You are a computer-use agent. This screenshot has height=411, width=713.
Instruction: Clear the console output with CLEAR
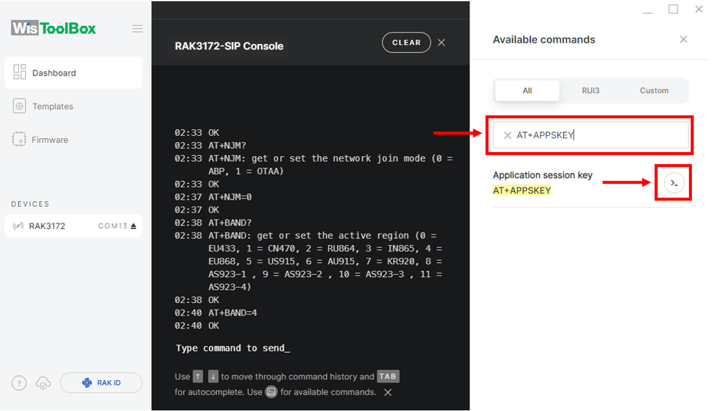pyautogui.click(x=406, y=43)
